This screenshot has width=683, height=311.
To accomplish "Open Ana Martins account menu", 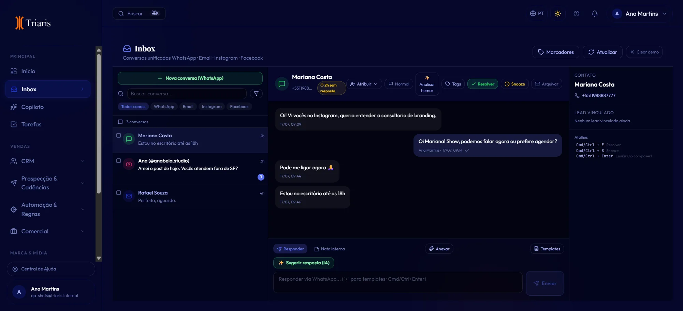I will click(639, 14).
